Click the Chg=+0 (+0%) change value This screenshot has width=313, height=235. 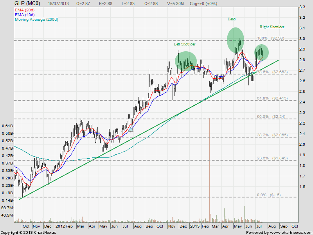pyautogui.click(x=203, y=4)
